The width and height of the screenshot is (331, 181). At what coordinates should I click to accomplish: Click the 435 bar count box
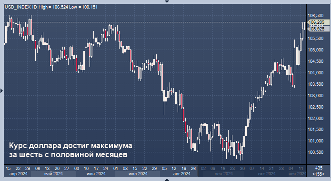tap(319, 168)
